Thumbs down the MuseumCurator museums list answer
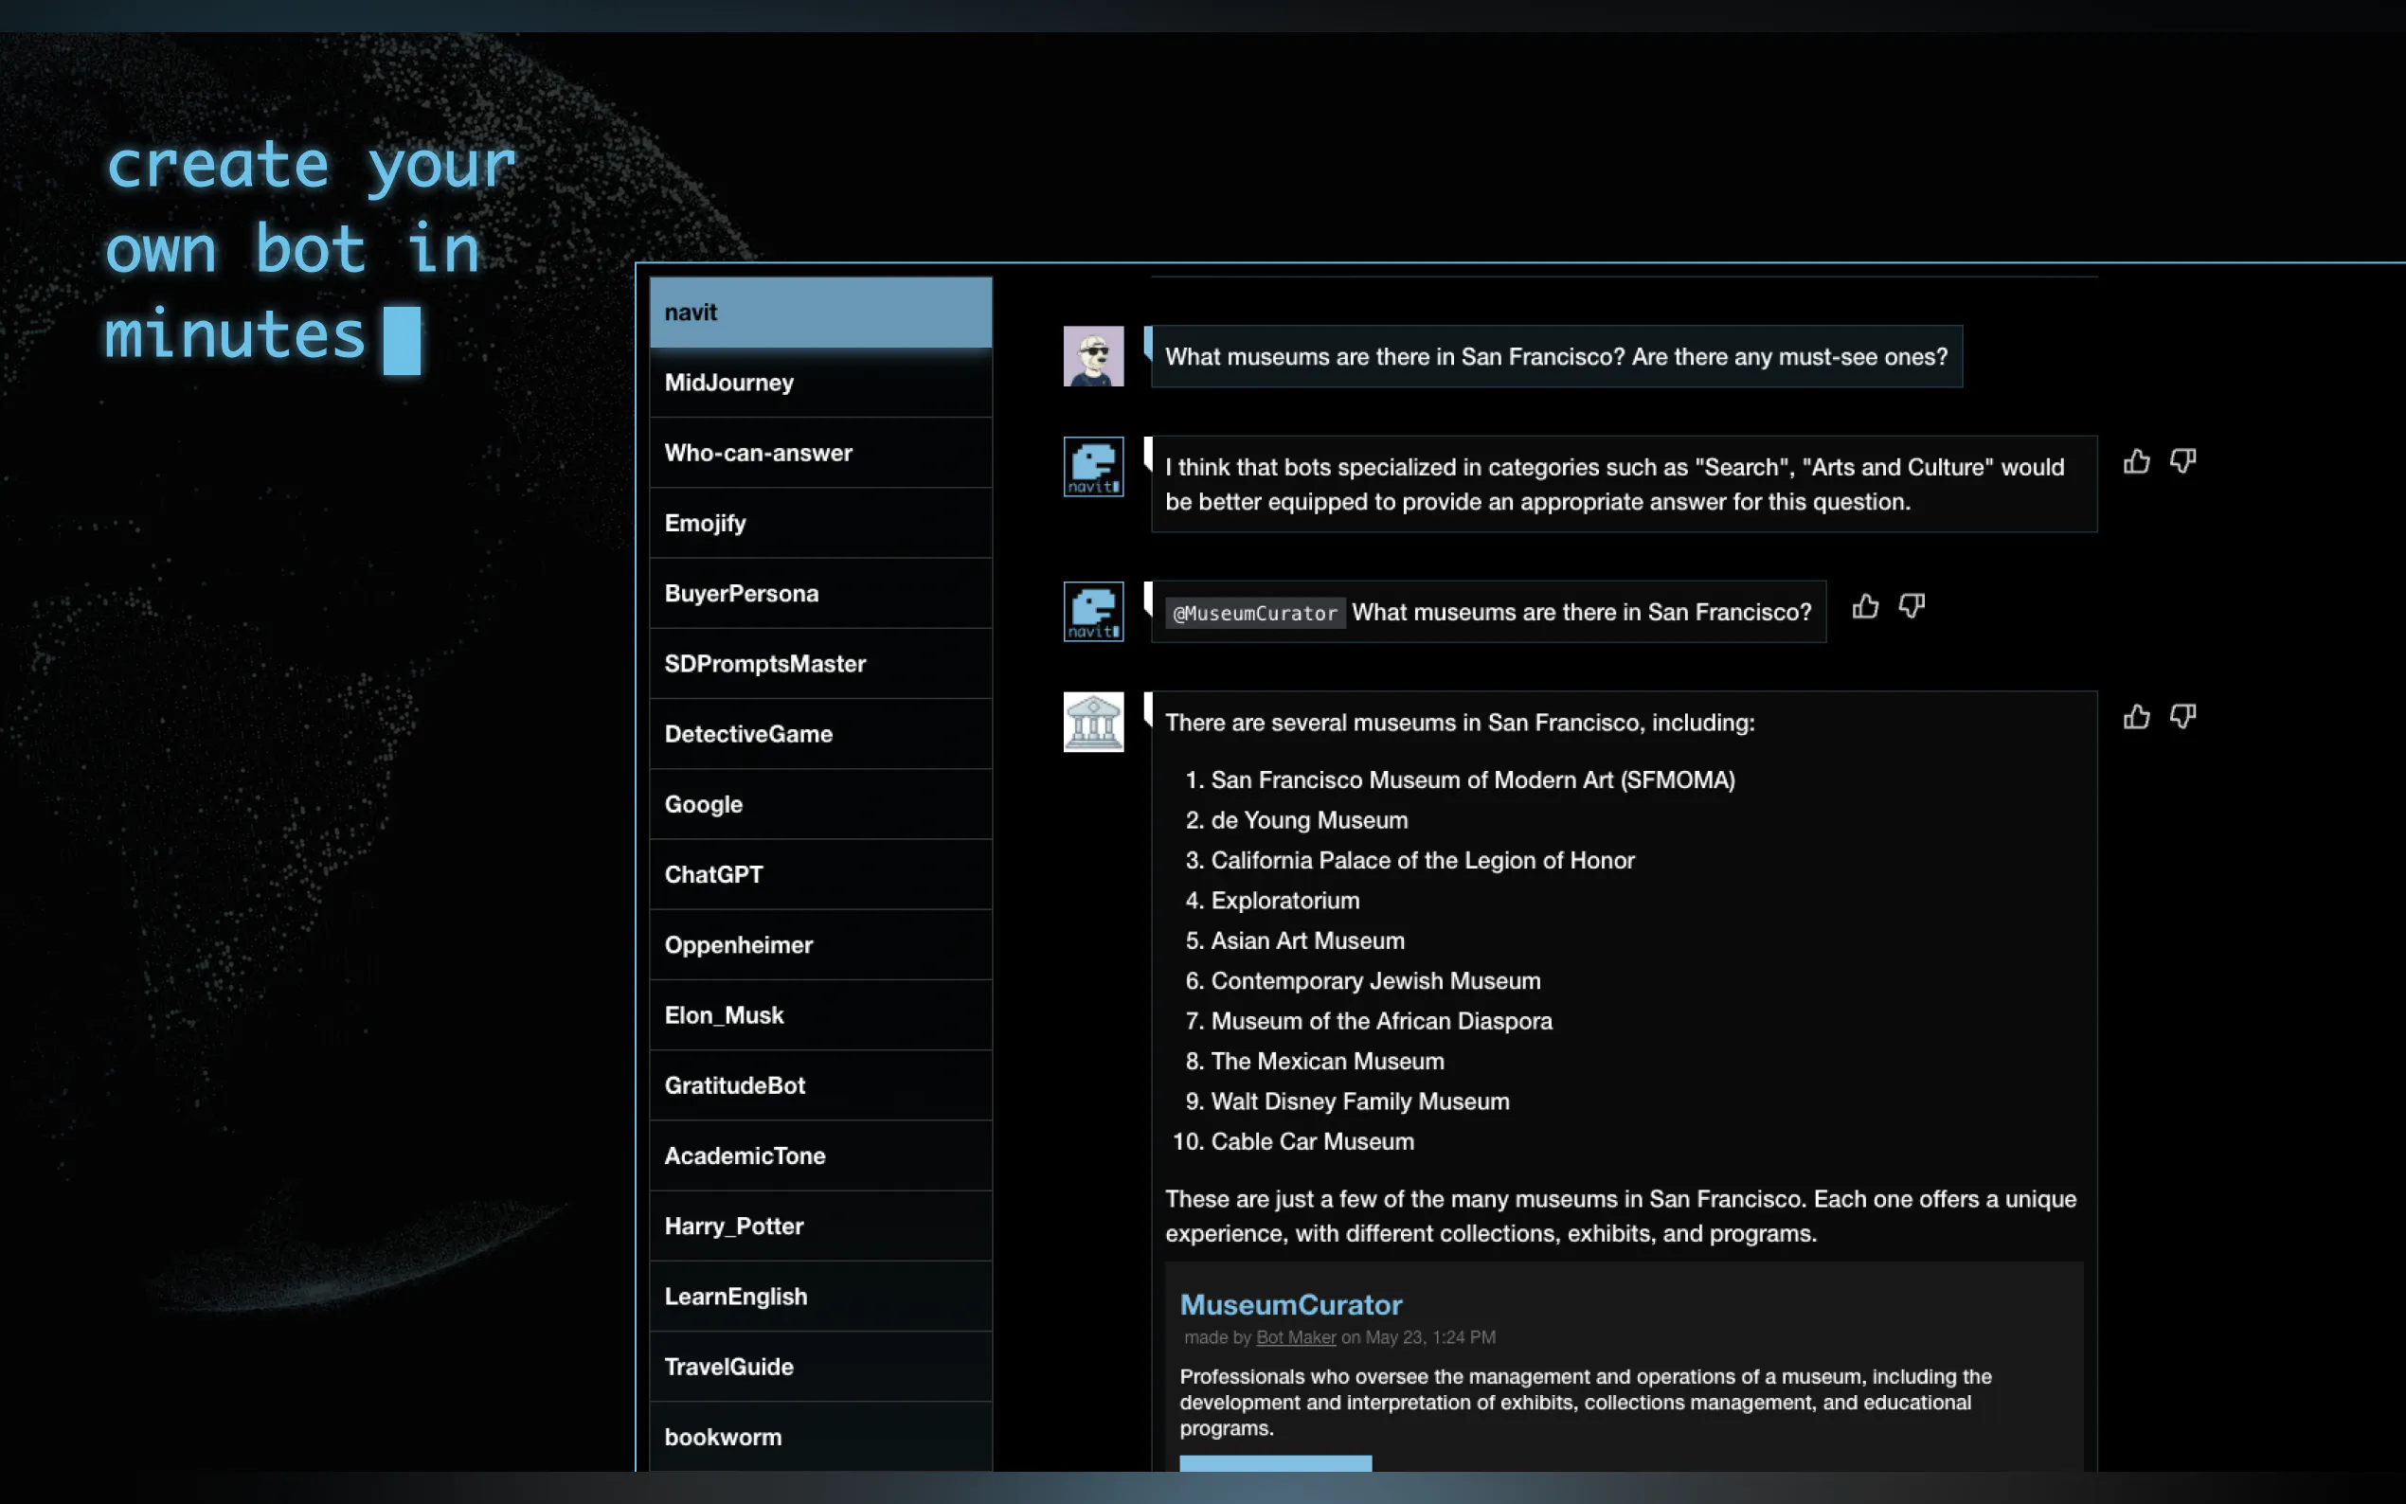This screenshot has width=2406, height=1504. point(2182,717)
